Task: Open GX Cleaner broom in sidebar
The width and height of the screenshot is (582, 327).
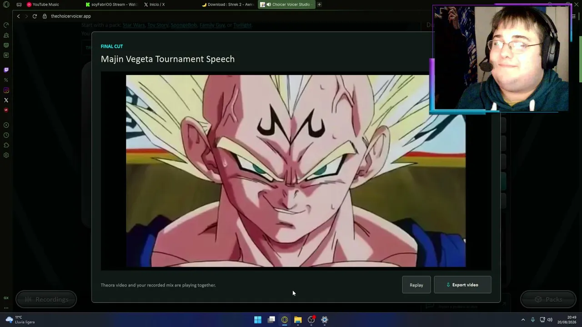Action: [6, 35]
